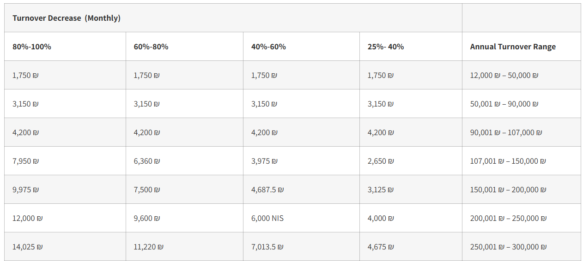Select the 200,001 ₪ – 250,000 ₪ range
This screenshot has height=261, width=583.
tap(508, 218)
